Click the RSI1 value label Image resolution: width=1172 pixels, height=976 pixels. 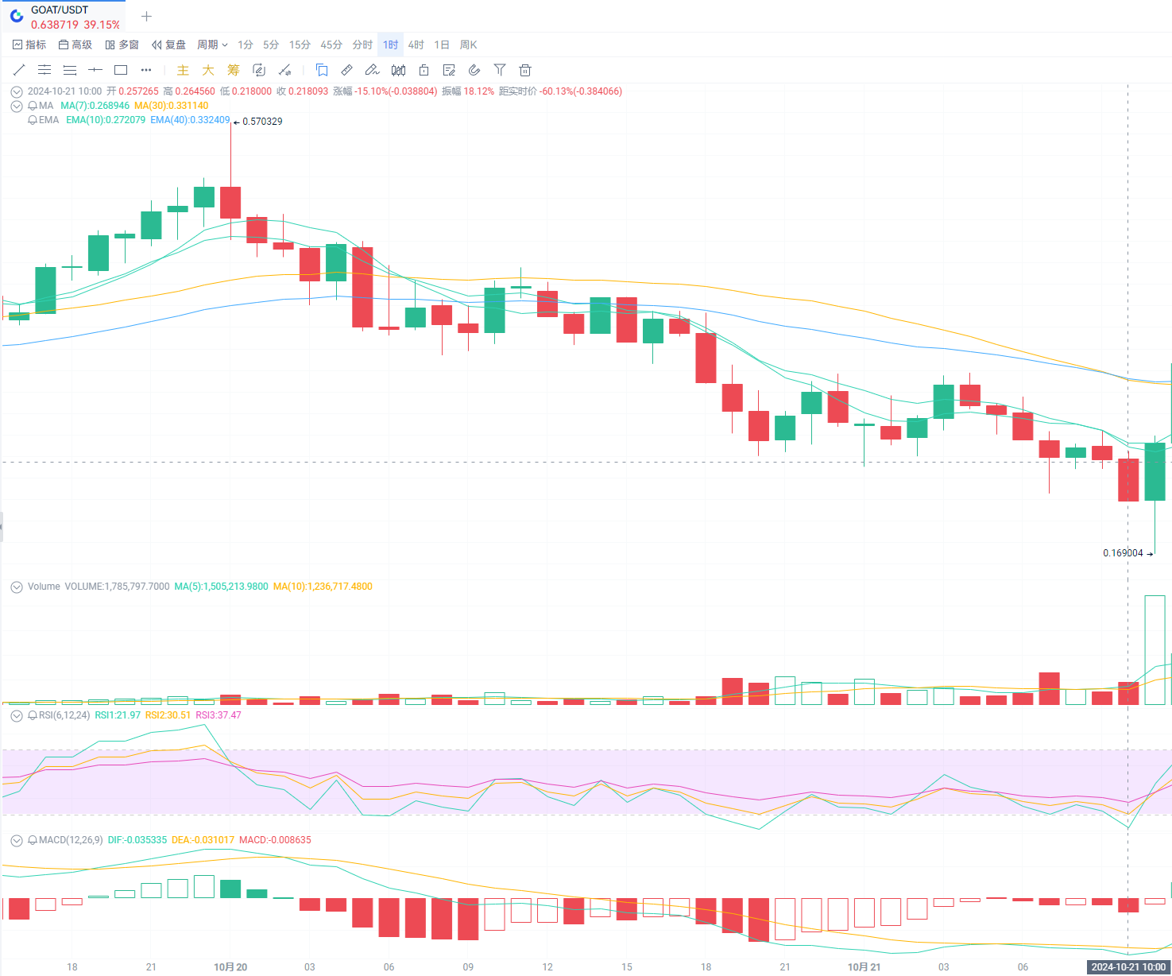[x=118, y=715]
